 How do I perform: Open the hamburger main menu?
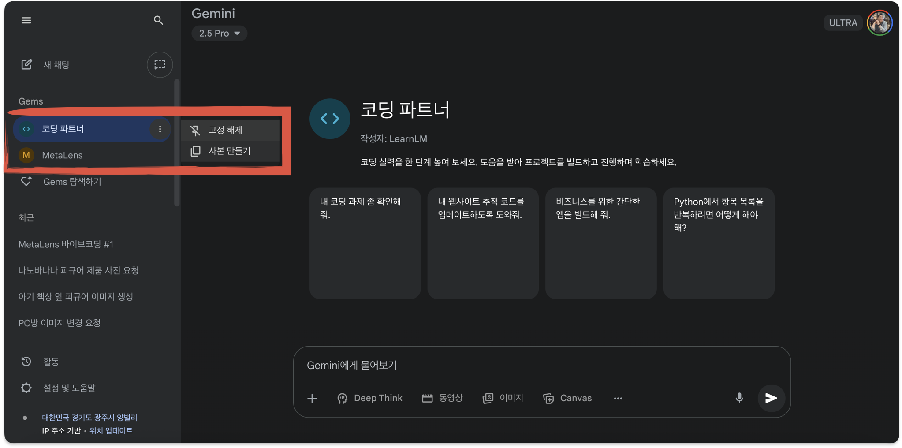(x=26, y=20)
